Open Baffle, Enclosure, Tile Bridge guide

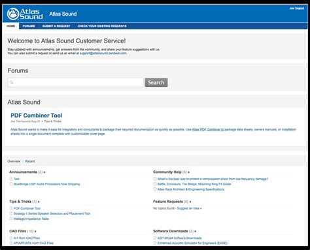pyautogui.click(x=194, y=184)
